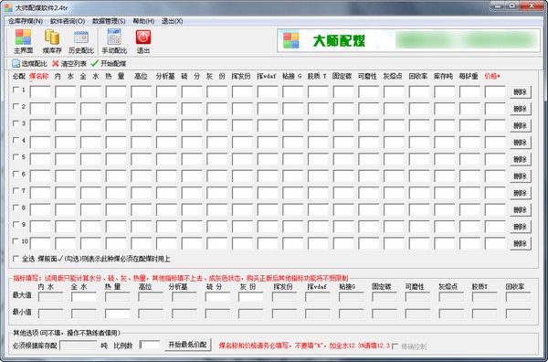Click 删除 button for row 5
The width and height of the screenshot is (548, 362).
tap(521, 159)
